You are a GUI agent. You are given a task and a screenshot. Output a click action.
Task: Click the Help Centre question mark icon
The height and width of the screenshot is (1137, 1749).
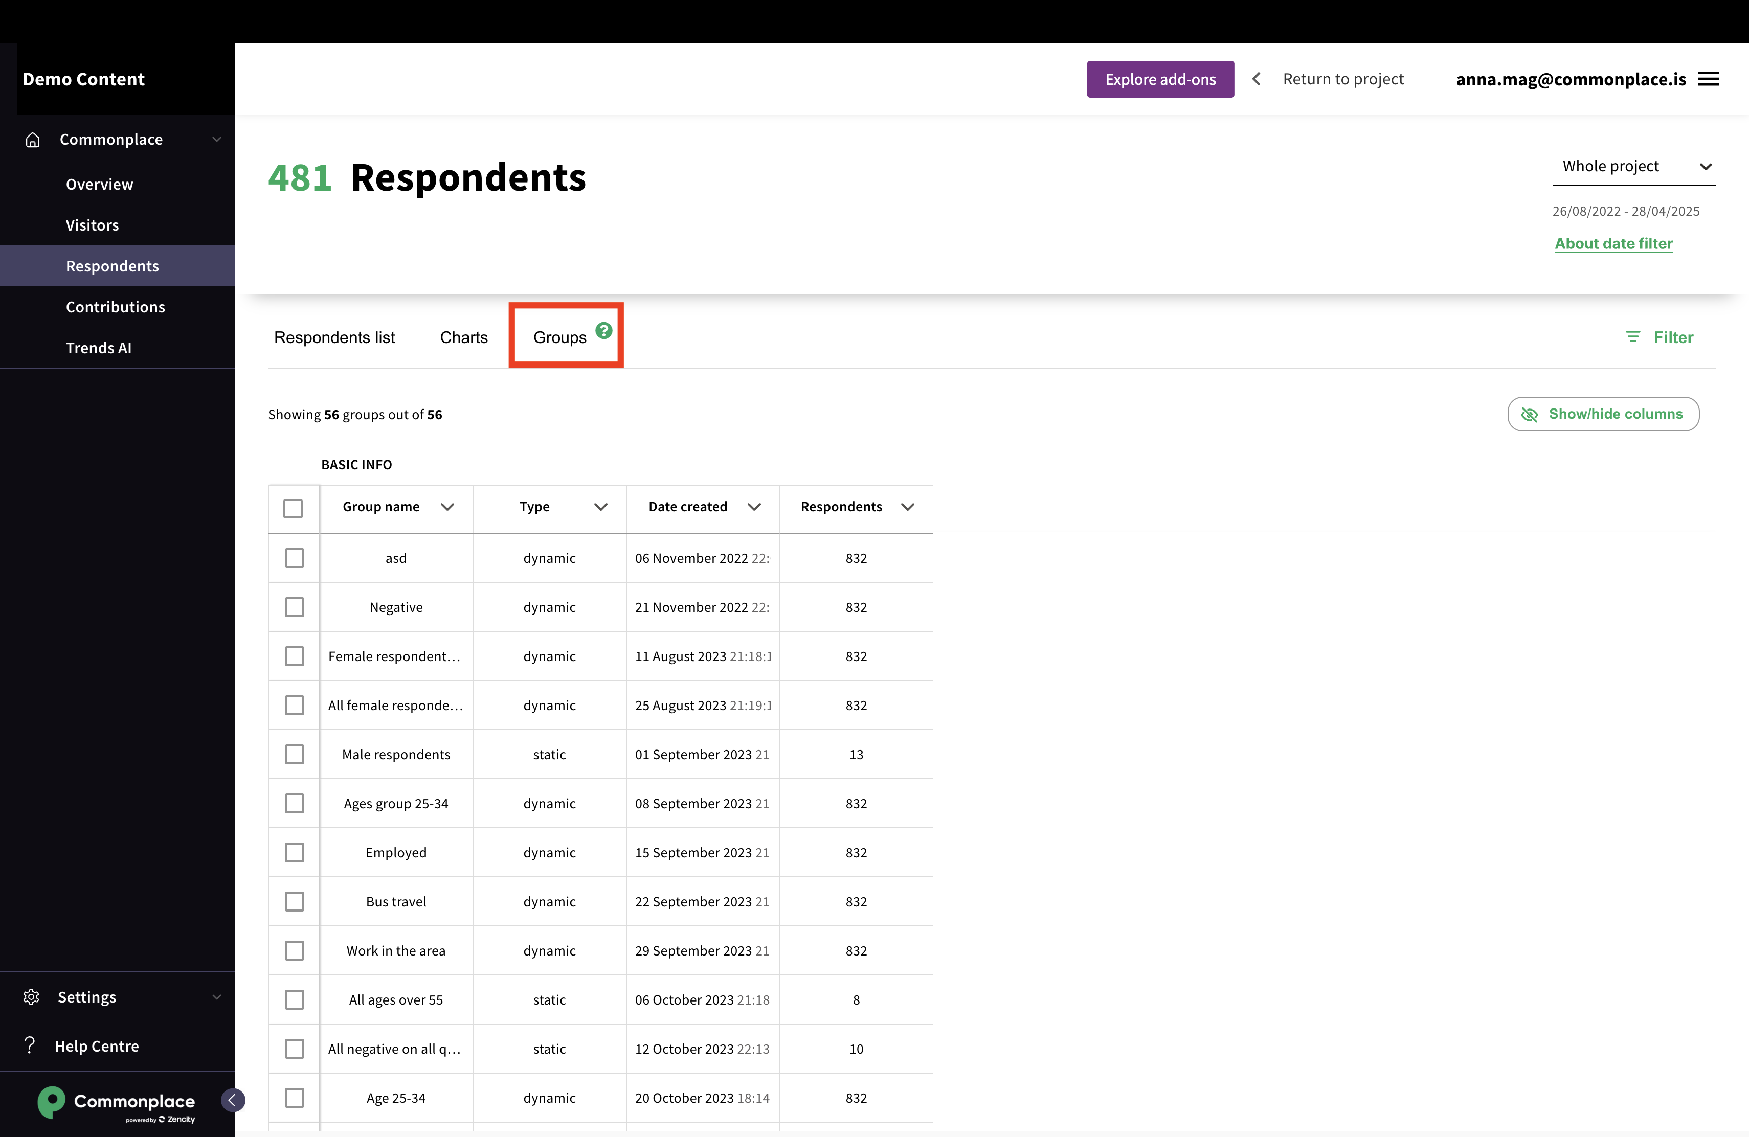(29, 1045)
